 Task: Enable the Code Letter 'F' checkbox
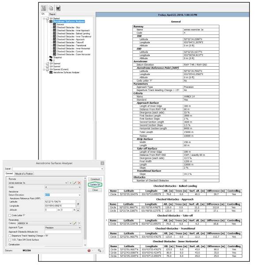(10, 215)
